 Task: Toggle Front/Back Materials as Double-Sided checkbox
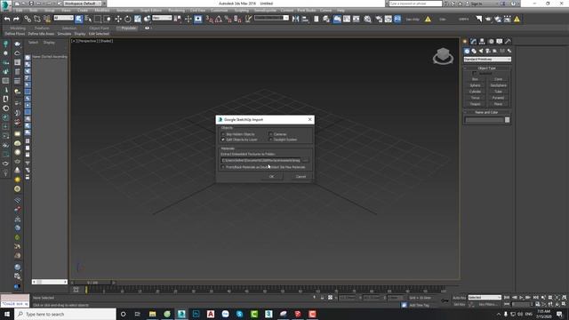click(223, 167)
